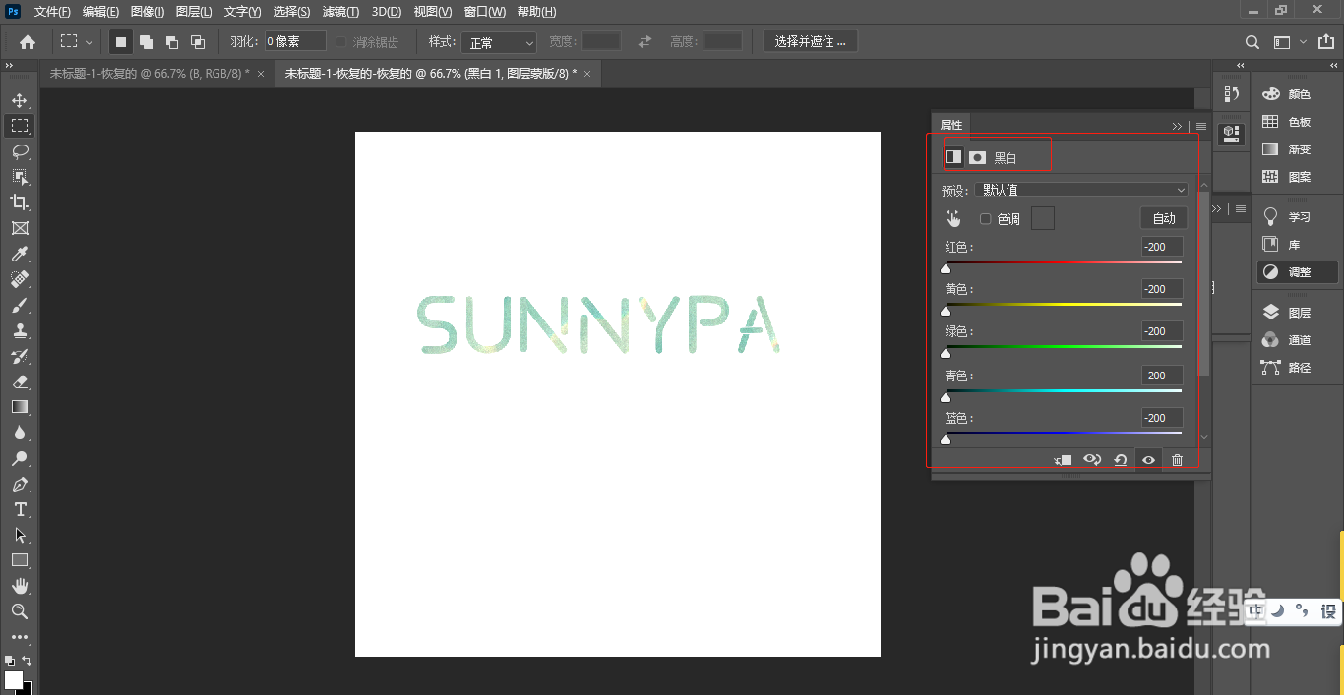1344x695 pixels.
Task: Swap foreground and background colors
Action: point(27,661)
